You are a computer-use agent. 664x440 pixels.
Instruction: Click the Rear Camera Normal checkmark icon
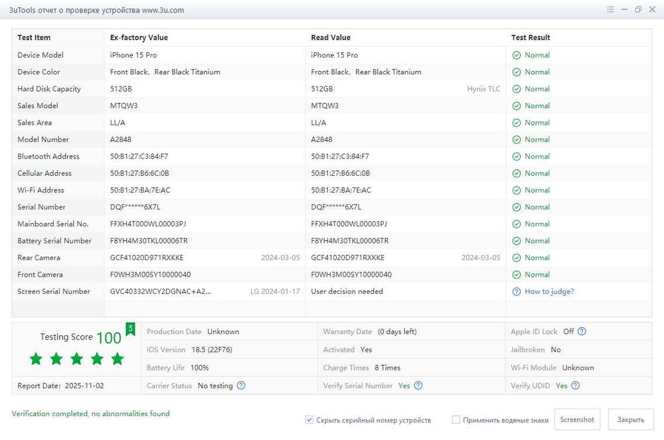(x=516, y=257)
